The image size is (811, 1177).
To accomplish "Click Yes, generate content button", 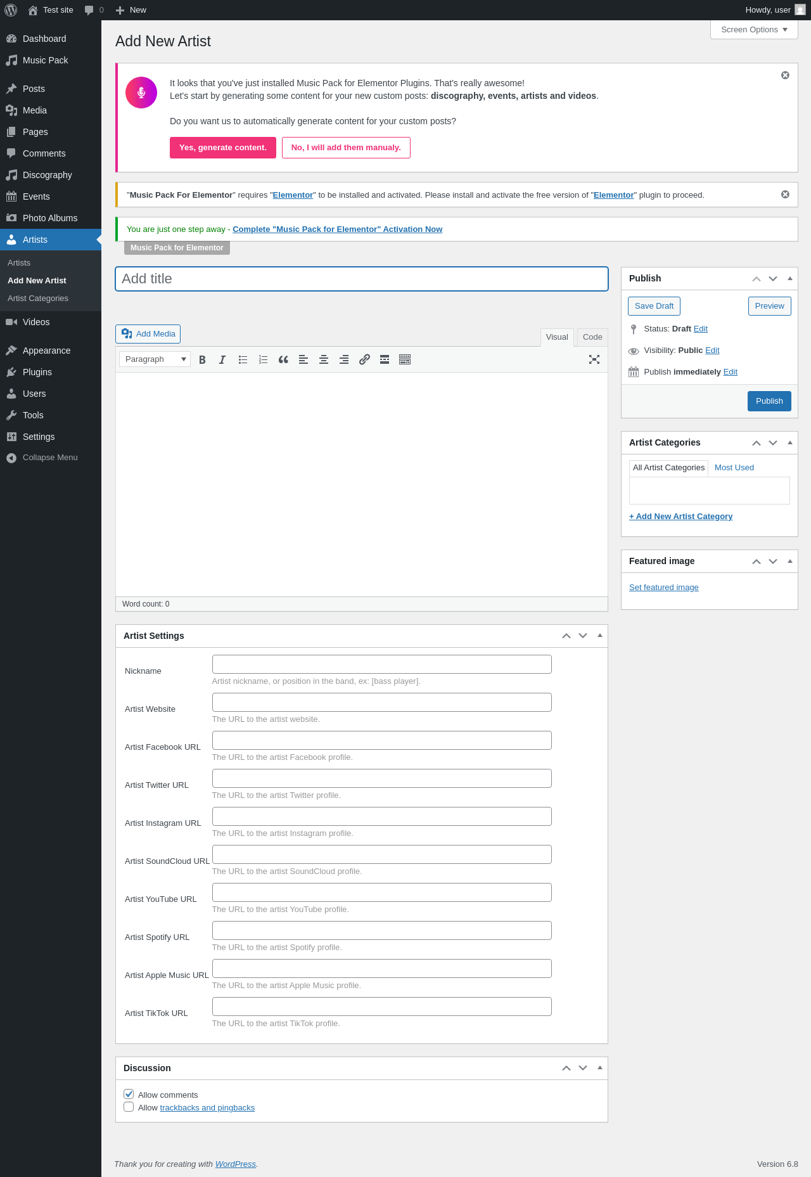I will click(x=223, y=148).
